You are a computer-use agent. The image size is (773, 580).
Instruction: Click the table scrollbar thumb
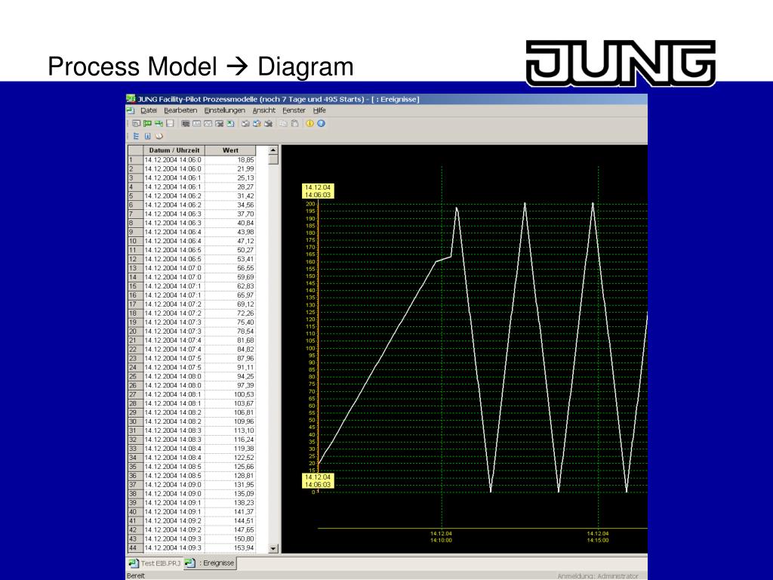(273, 160)
